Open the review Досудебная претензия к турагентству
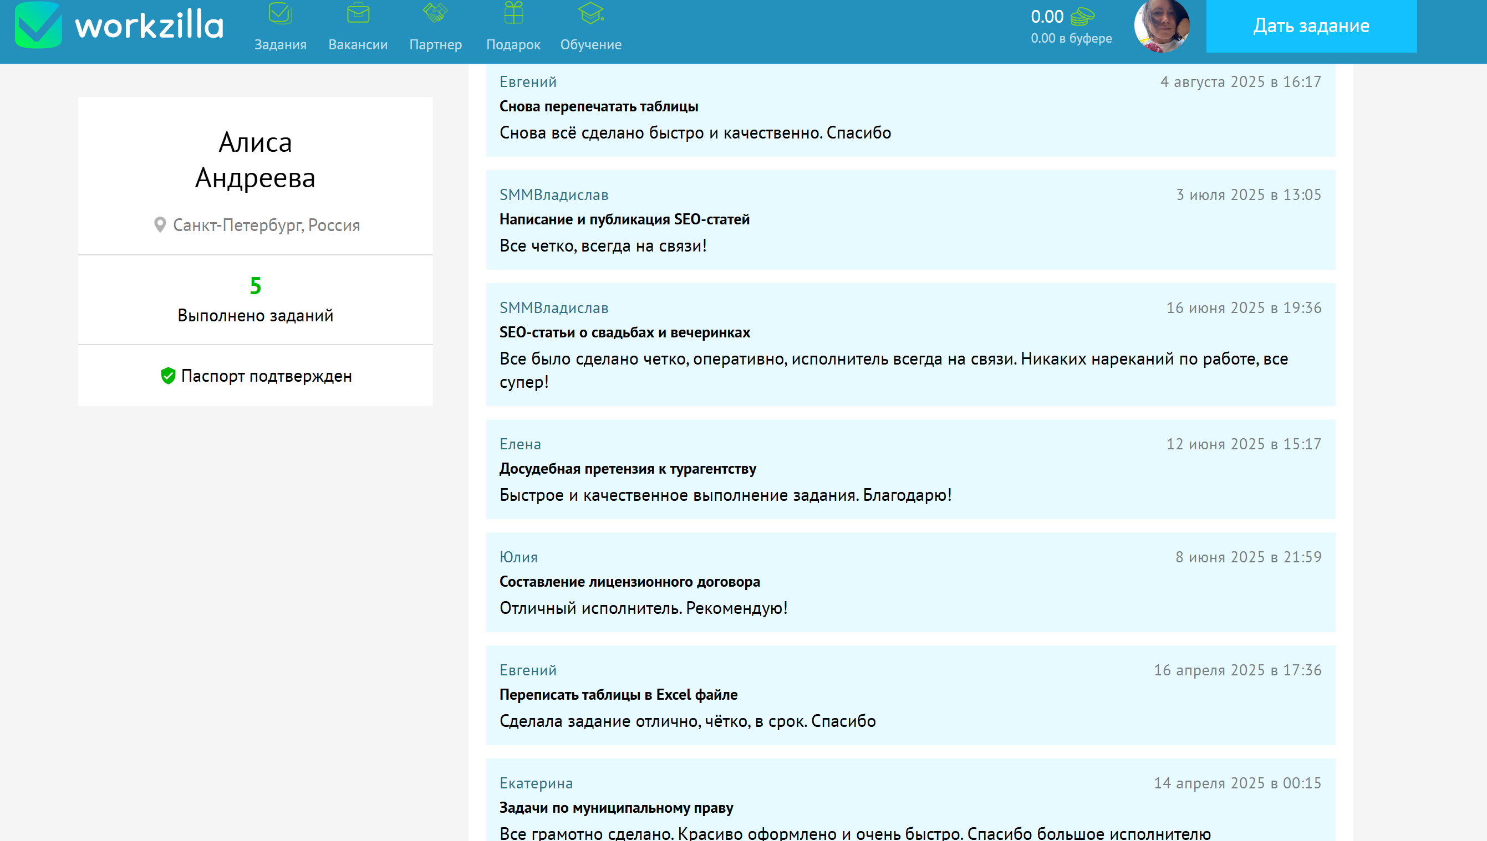1487x841 pixels. [627, 469]
